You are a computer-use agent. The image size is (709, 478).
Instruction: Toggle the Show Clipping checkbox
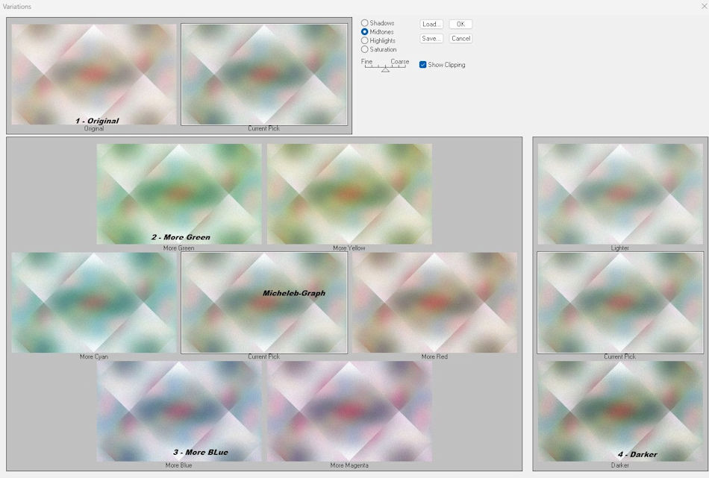point(423,65)
